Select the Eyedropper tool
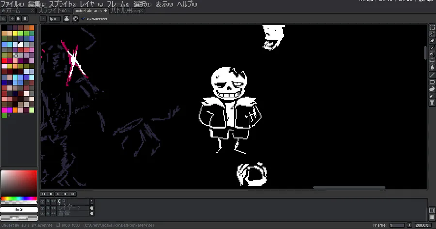Screen dimensions: 436x229 pos(432,48)
